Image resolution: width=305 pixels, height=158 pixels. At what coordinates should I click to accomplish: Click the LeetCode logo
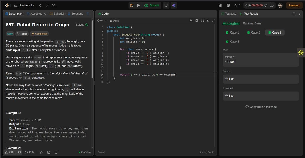coord(7,5)
